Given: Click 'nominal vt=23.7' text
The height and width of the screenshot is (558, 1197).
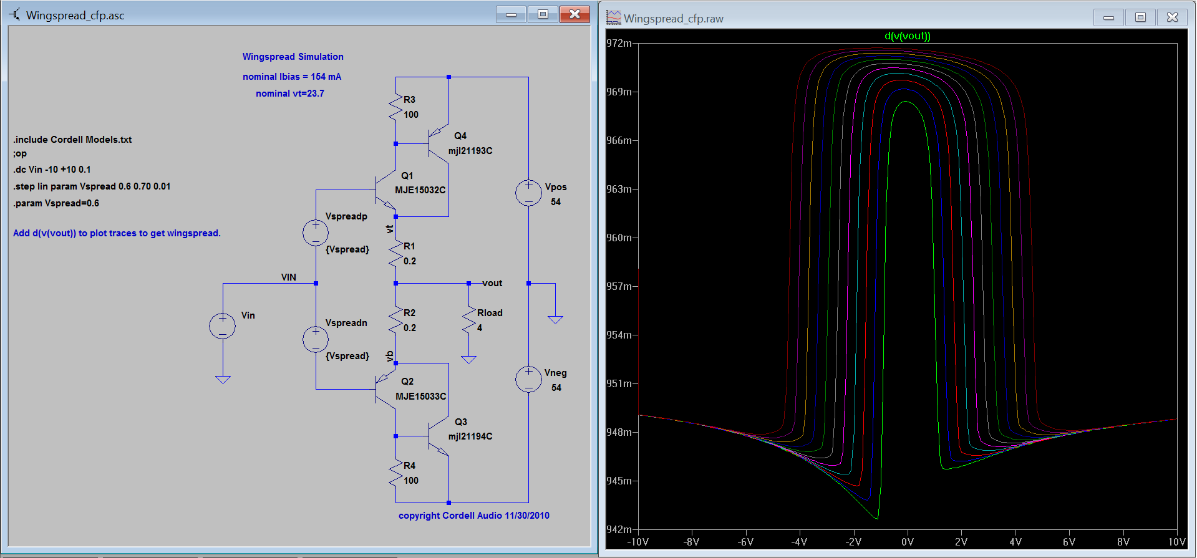Looking at the screenshot, I should pos(290,94).
